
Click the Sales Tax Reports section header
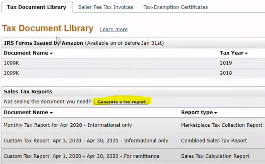pos(28,91)
